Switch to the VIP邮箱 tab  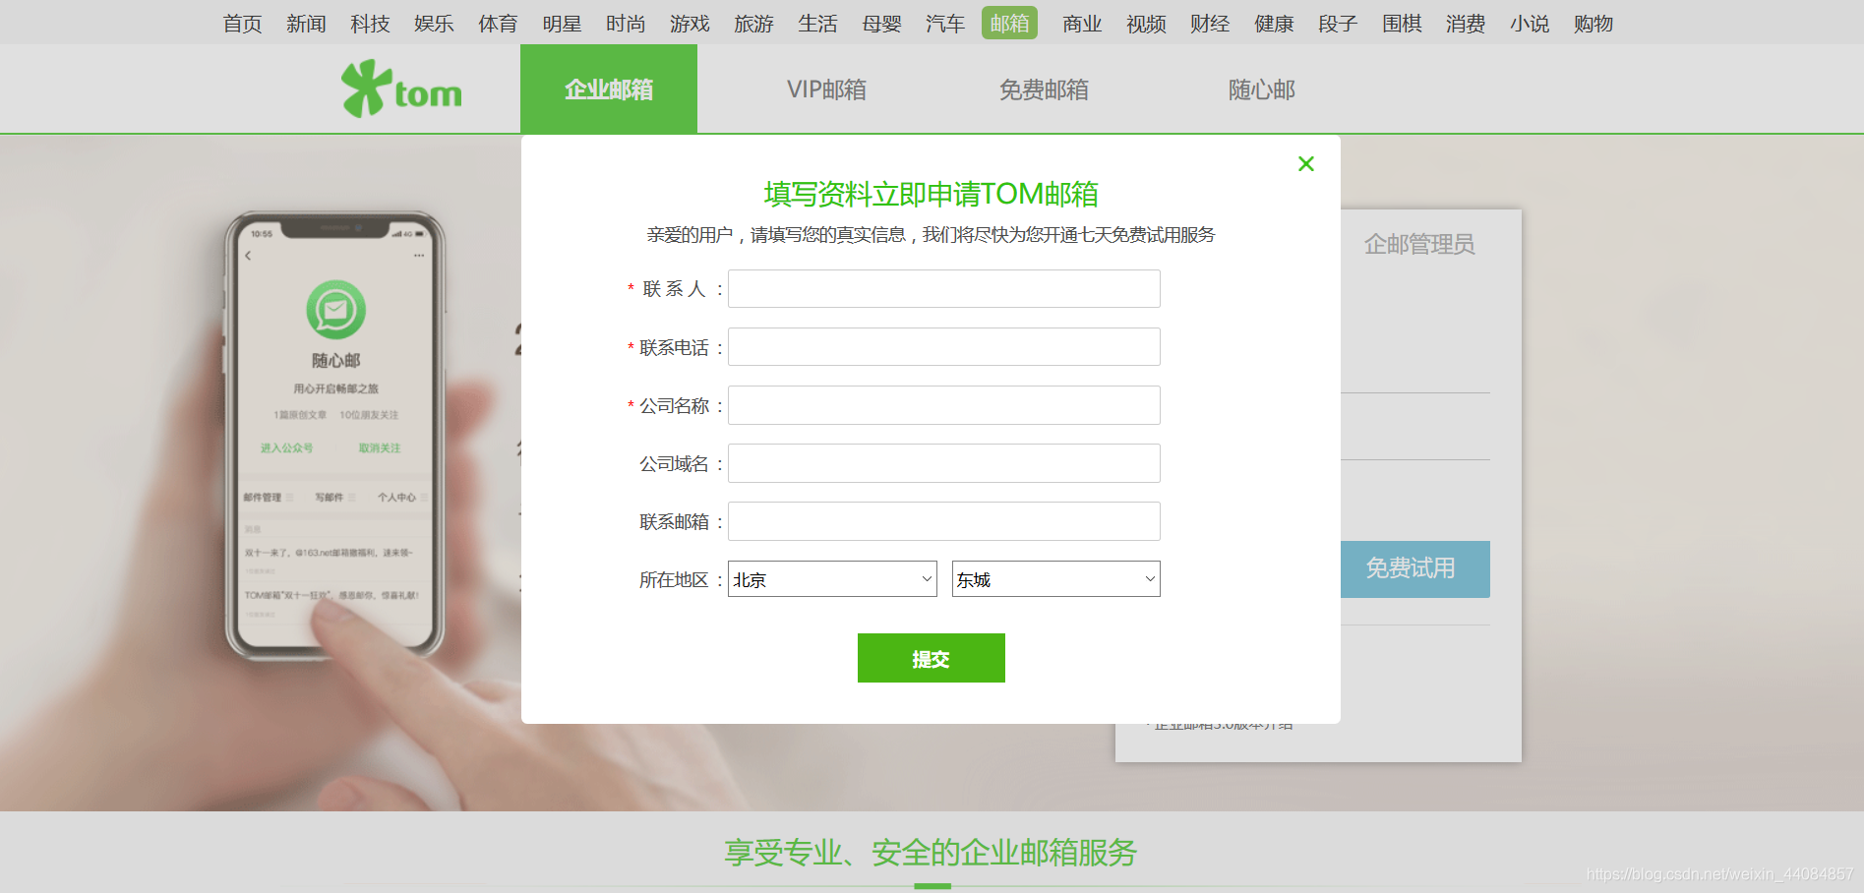[x=826, y=89]
